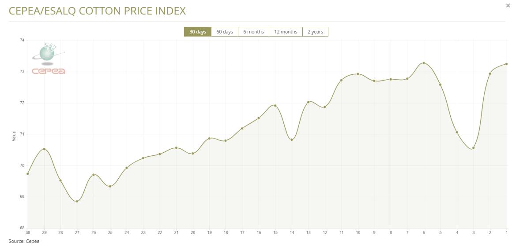Select the day 15 data point

tap(275, 106)
